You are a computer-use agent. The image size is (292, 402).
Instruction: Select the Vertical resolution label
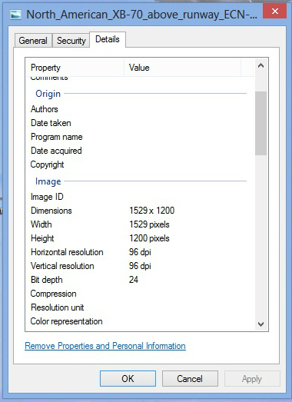(62, 266)
